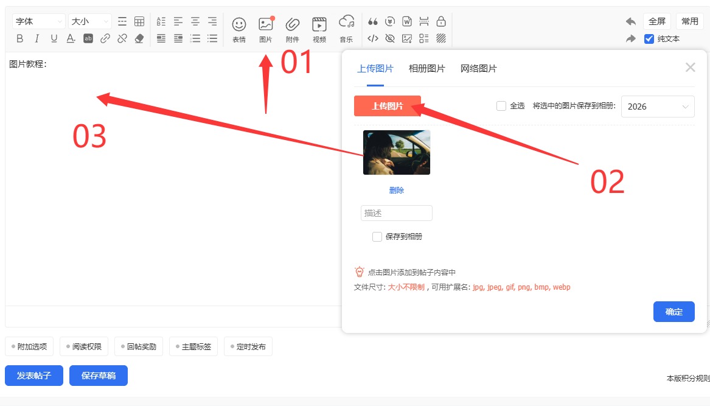The height and width of the screenshot is (406, 710).
Task: Check the 保存到相册 checkbox
Action: tap(377, 237)
